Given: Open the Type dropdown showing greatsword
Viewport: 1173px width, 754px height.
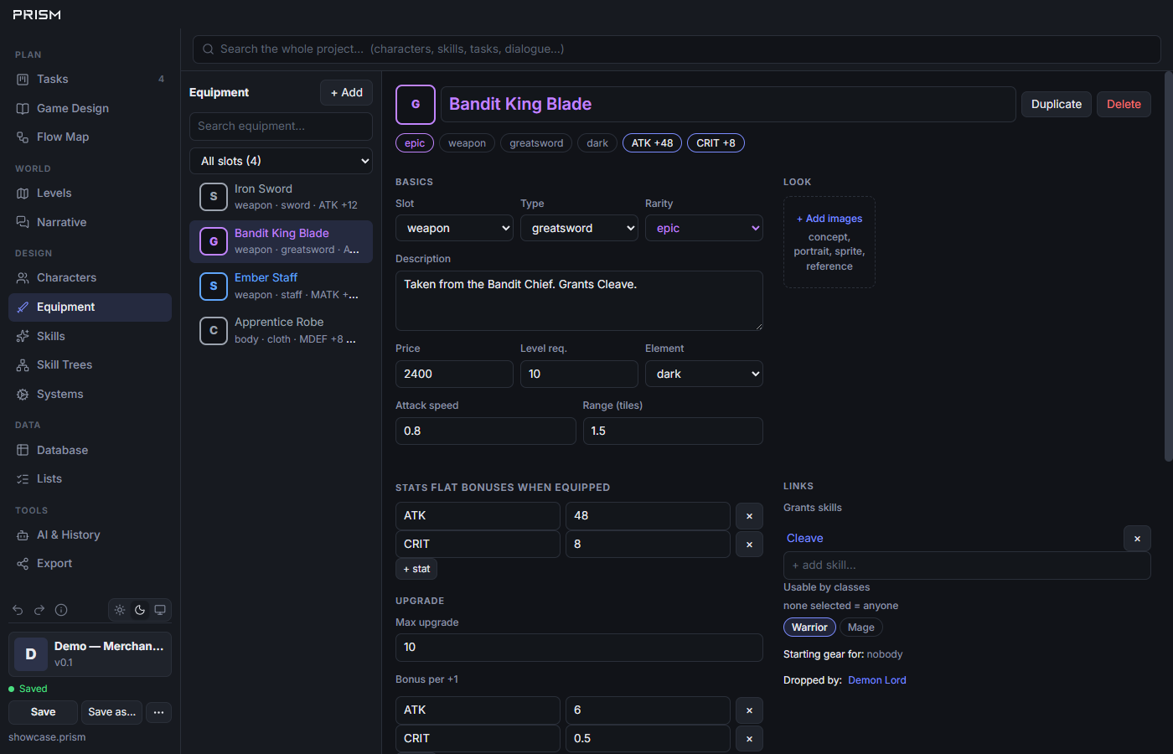Looking at the screenshot, I should (579, 228).
